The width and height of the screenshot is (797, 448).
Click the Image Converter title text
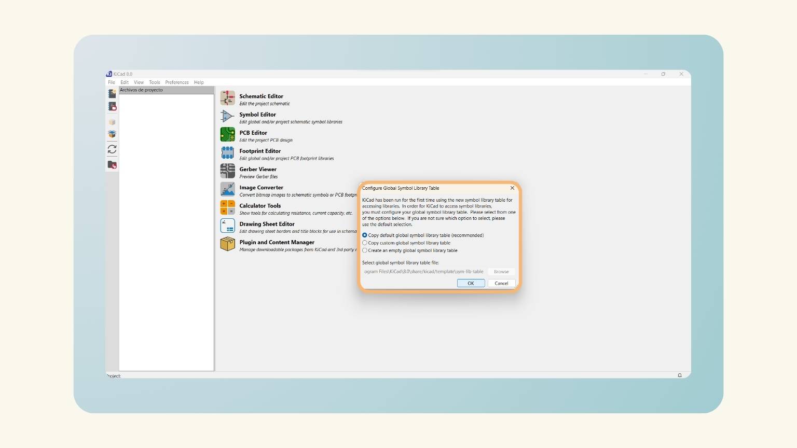click(x=261, y=188)
